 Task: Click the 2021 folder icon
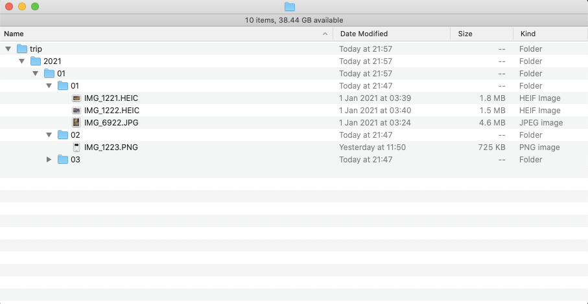tap(36, 61)
